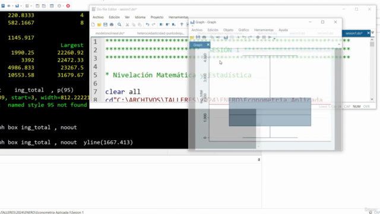Open the Data Editor (edit) icon
The image size is (380, 214).
coord(37,6)
